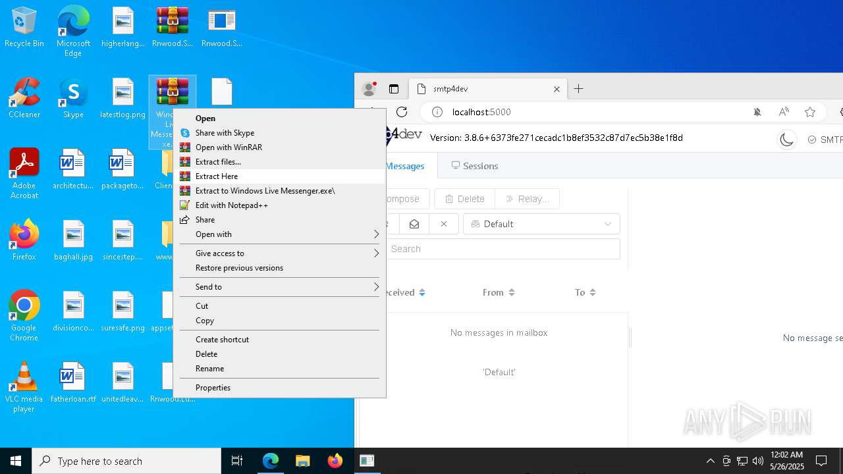
Task: Select suresafe.png file on desktop
Action: (123, 312)
